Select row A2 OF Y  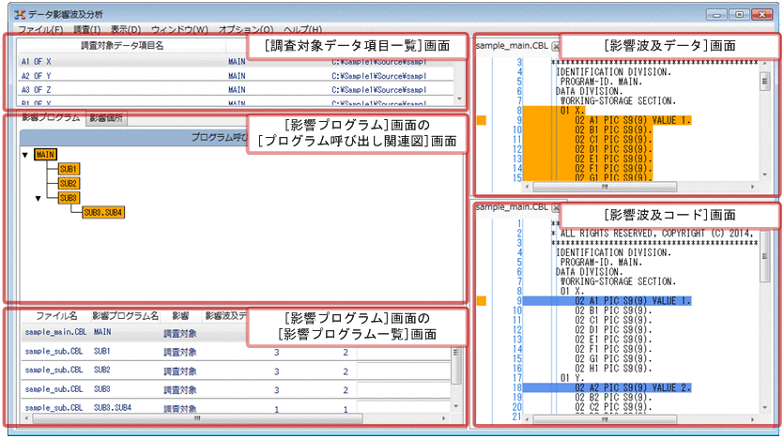(236, 76)
